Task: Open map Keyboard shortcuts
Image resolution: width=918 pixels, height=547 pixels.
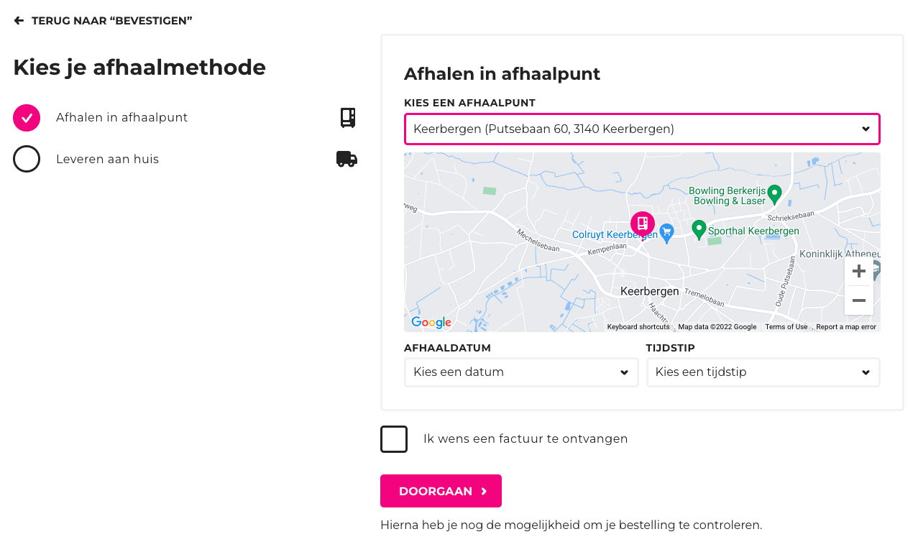Action: point(638,327)
